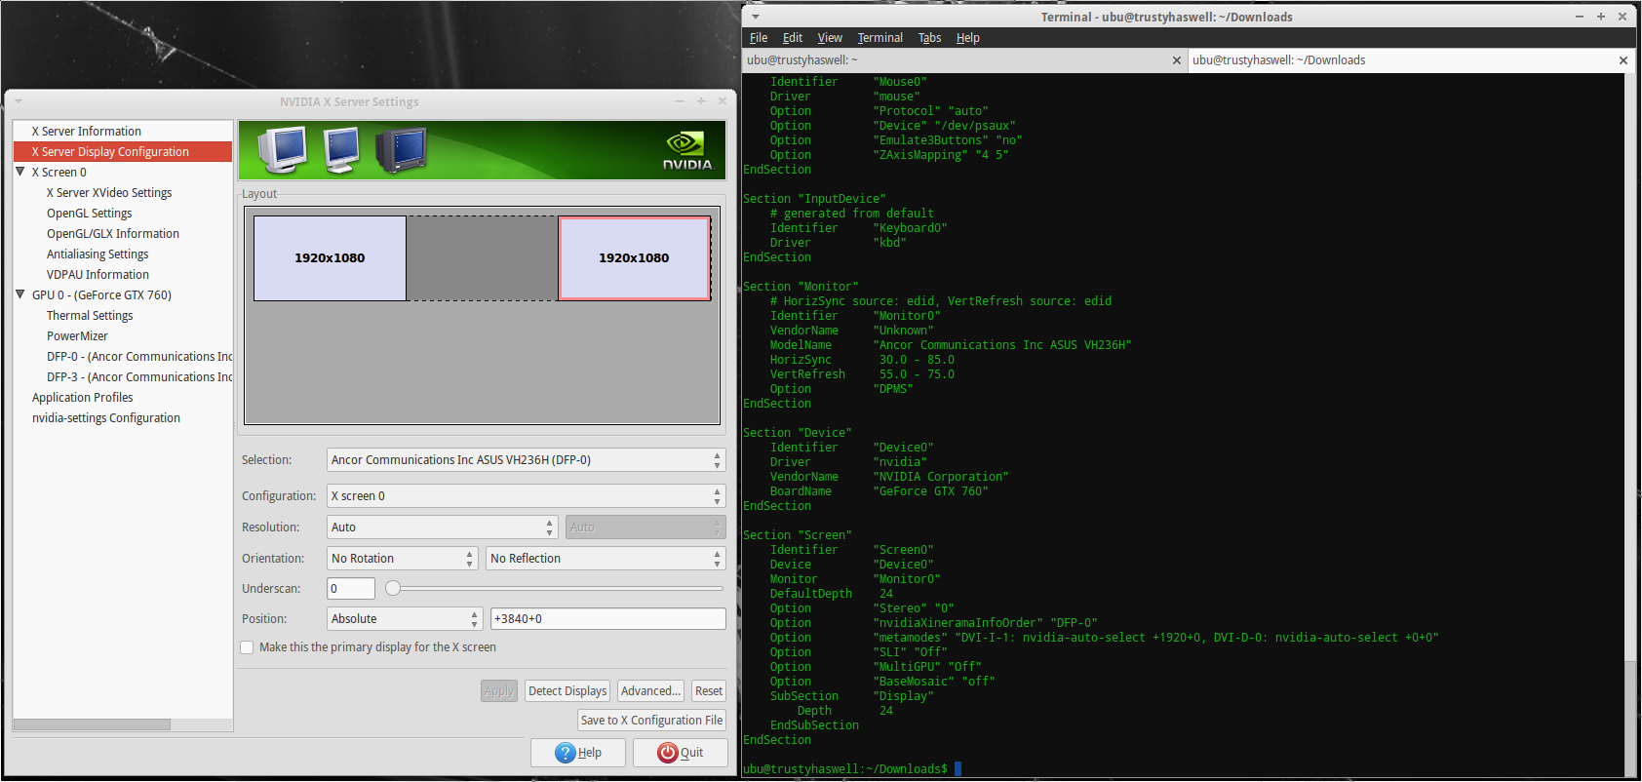Close the first terminal tab ending in ~
The width and height of the screenshot is (1642, 782).
1177,60
